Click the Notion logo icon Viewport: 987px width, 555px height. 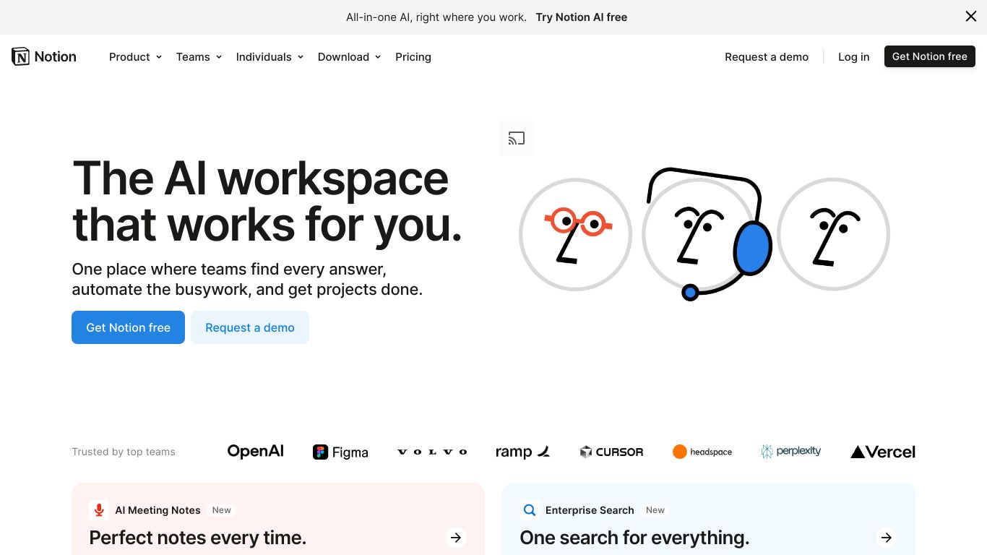click(x=20, y=56)
